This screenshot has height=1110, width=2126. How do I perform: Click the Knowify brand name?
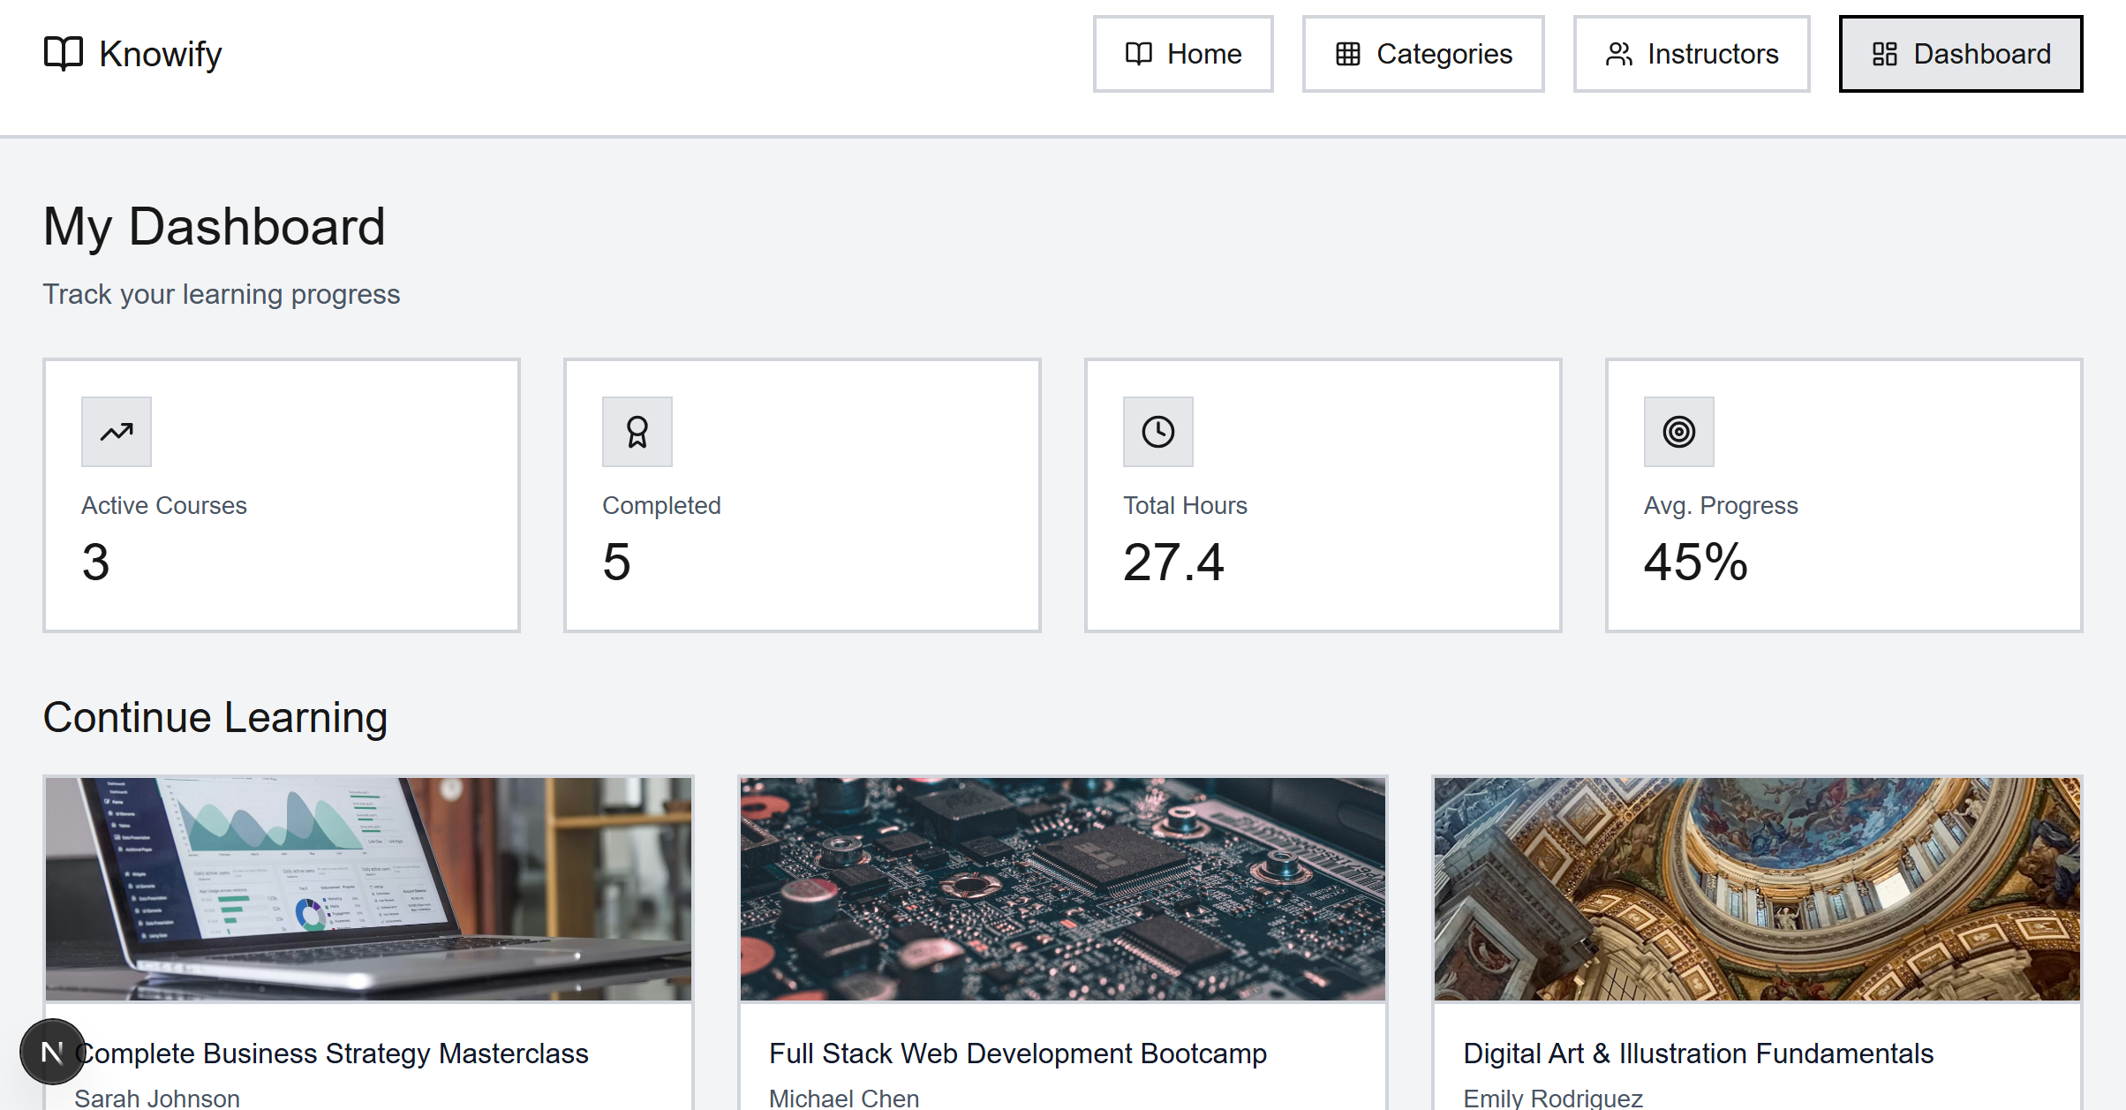[160, 54]
